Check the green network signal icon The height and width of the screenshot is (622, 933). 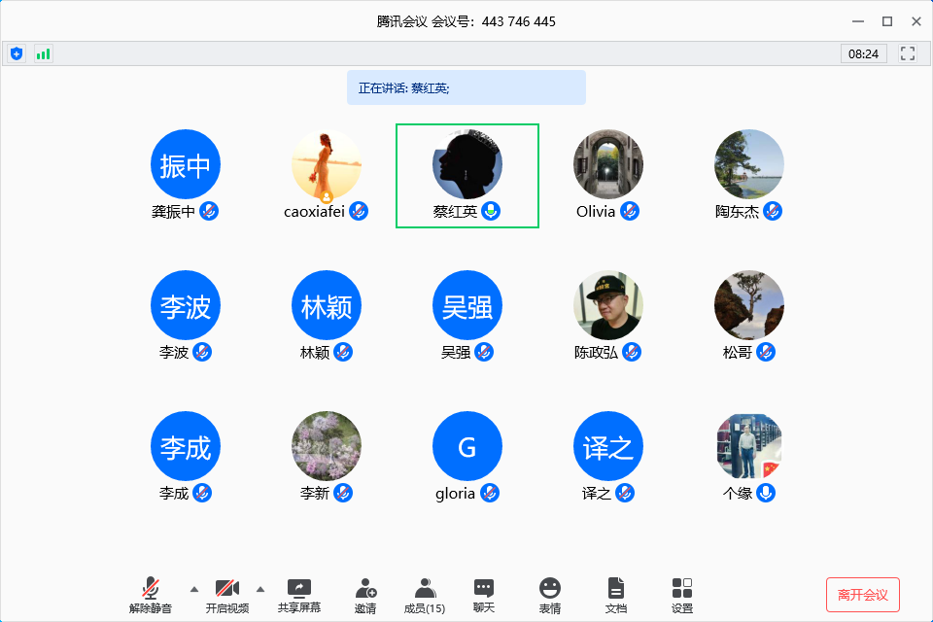(x=43, y=53)
